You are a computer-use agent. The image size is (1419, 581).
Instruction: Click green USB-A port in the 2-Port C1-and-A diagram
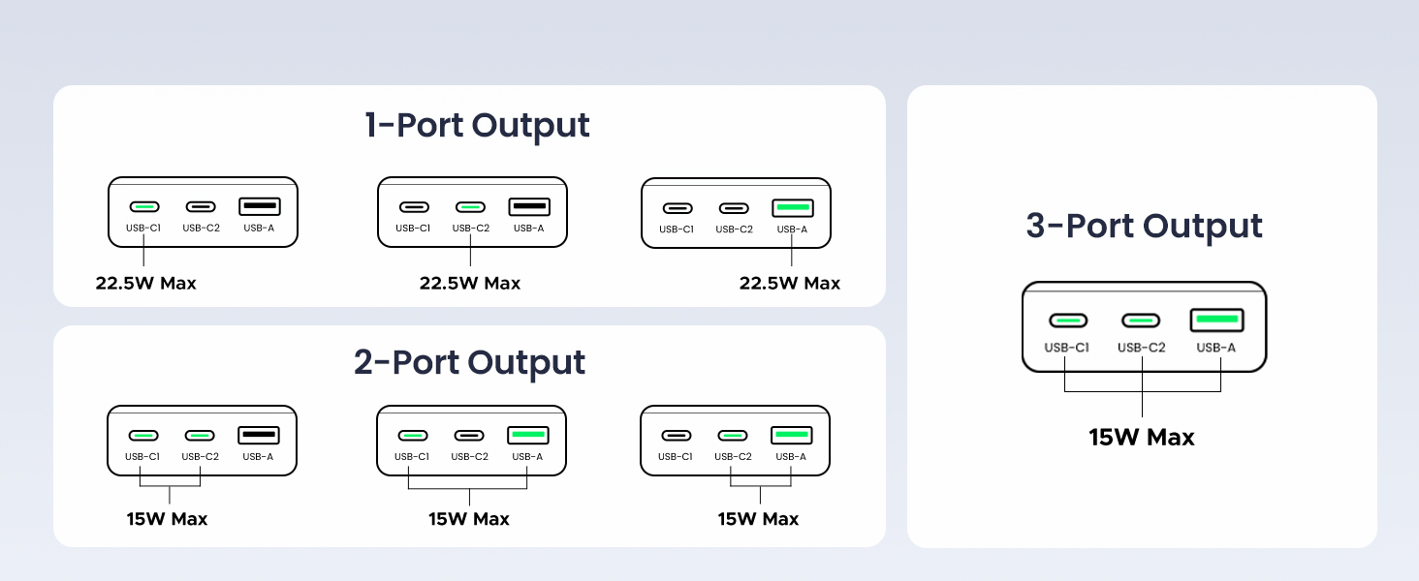click(x=528, y=435)
